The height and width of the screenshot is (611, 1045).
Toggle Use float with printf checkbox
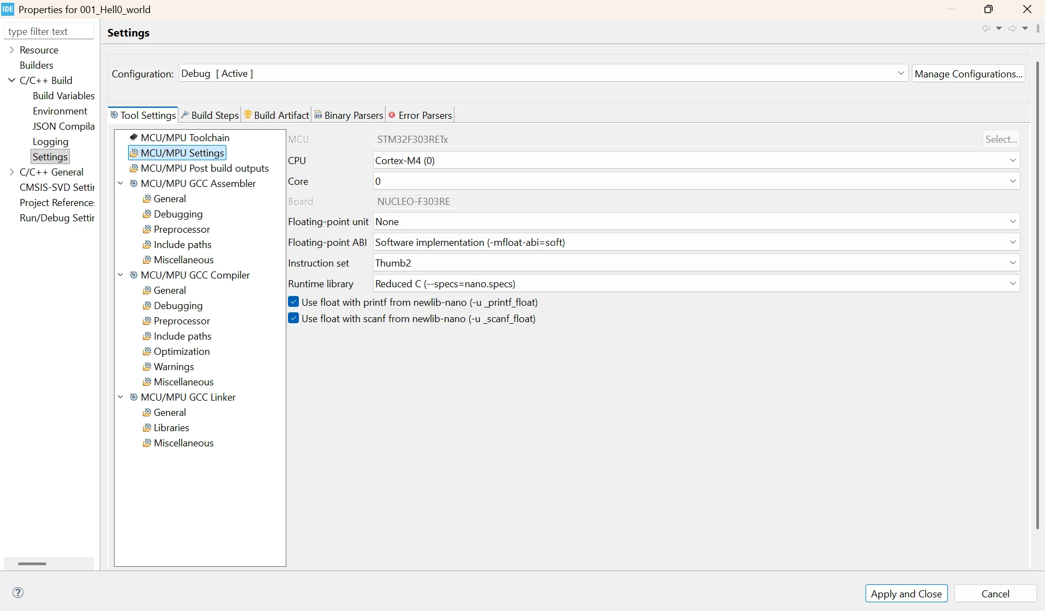293,302
